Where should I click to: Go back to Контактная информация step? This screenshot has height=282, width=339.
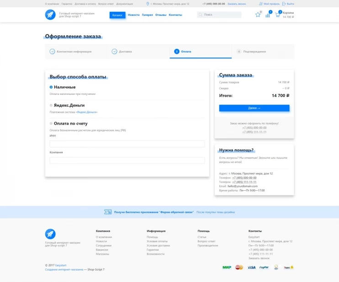pos(74,52)
